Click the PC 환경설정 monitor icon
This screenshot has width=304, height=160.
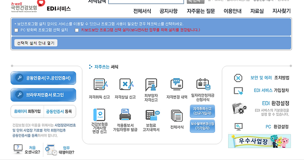[238, 127]
